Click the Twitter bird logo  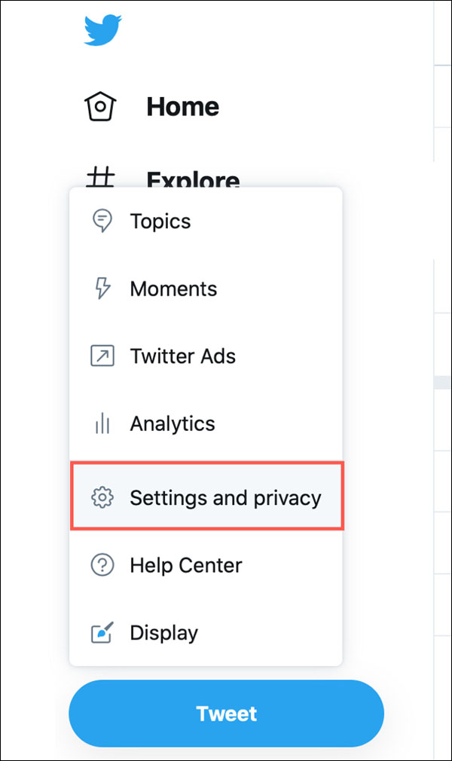102,29
